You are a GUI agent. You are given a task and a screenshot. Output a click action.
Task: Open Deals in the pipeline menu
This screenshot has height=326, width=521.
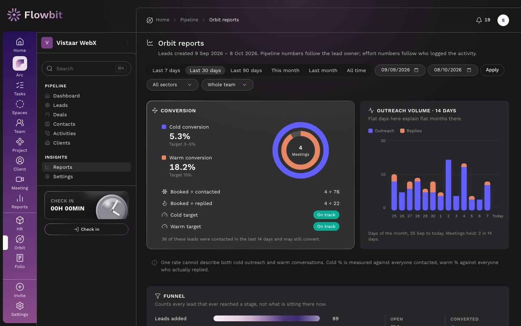pos(86,114)
